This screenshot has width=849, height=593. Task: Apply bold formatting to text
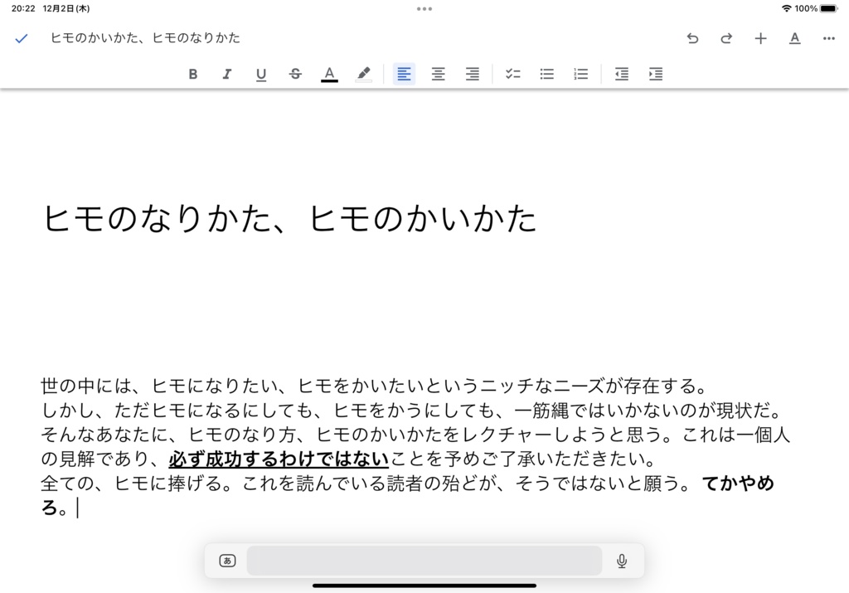(x=193, y=74)
